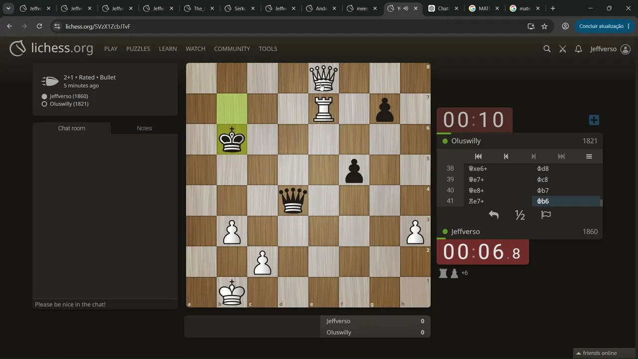Open the Bullet game type icon

coord(50,81)
